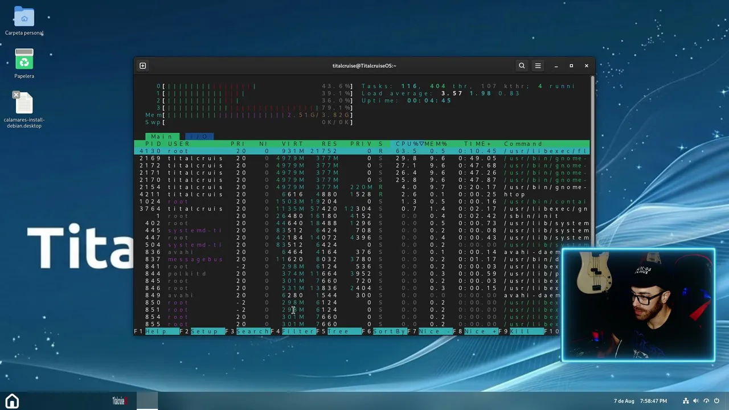The height and width of the screenshot is (410, 729).
Task: Click F4 Filter in htop function bar
Action: [293, 331]
